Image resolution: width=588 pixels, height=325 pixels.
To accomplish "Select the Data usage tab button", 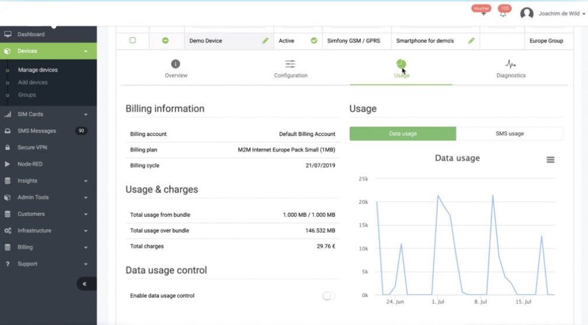I will [x=403, y=134].
